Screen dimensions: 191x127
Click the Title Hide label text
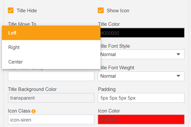point(27,11)
